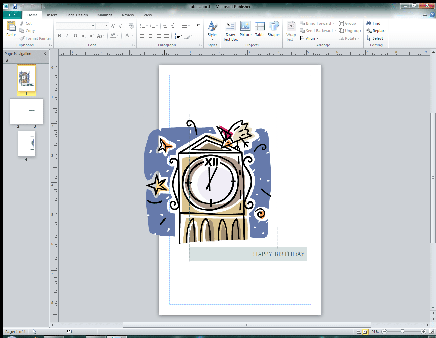This screenshot has height=338, width=436.
Task: Click the Page: 1 of 4 status button
Action: [16, 332]
